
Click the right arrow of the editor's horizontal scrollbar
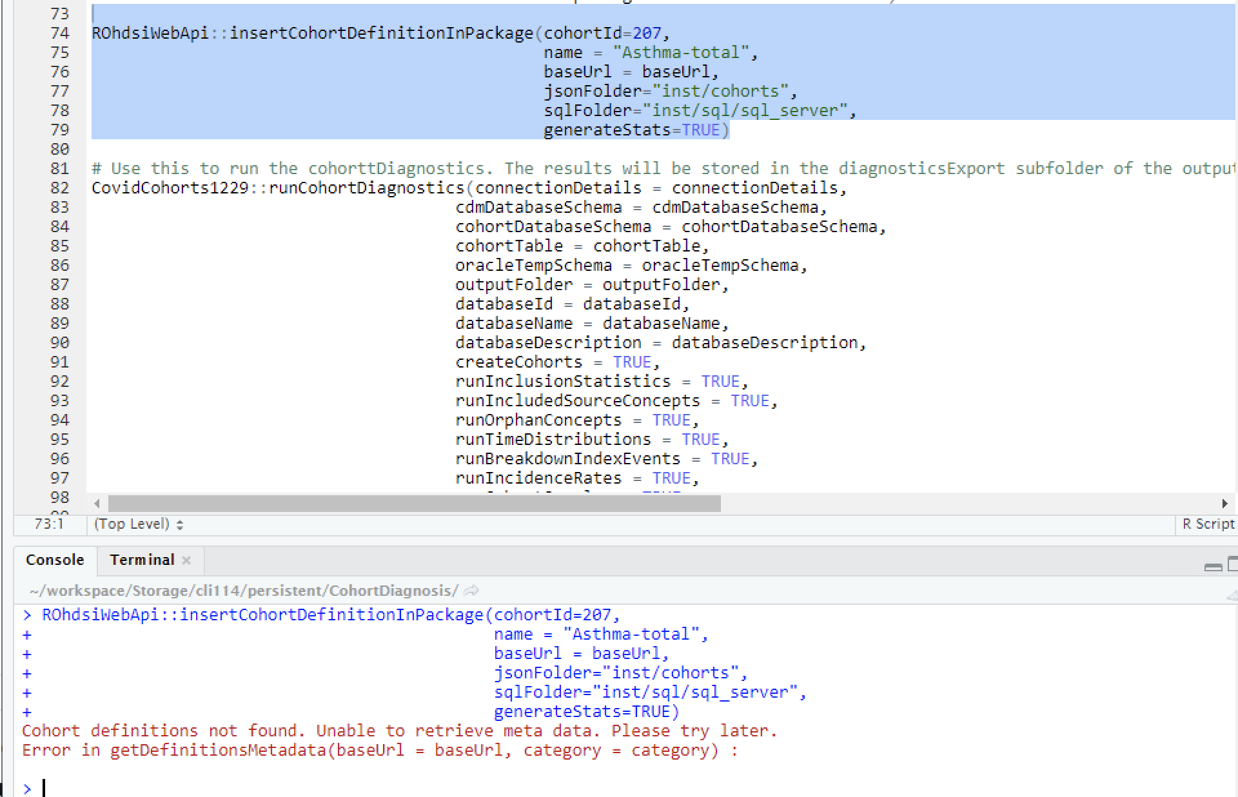point(1226,504)
